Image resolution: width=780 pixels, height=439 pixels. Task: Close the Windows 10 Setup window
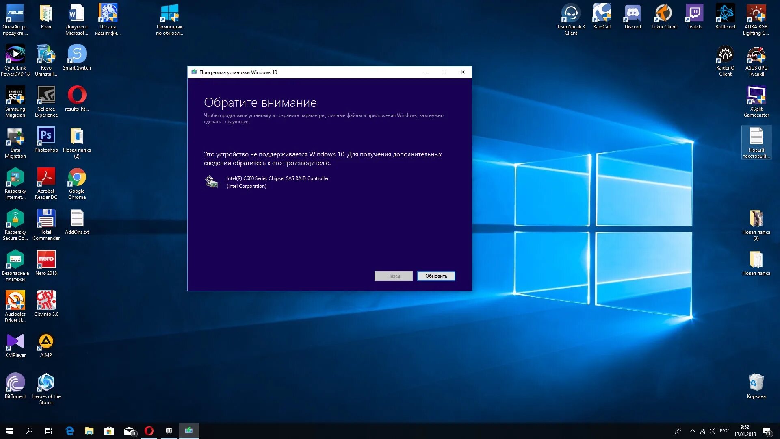[x=462, y=72]
